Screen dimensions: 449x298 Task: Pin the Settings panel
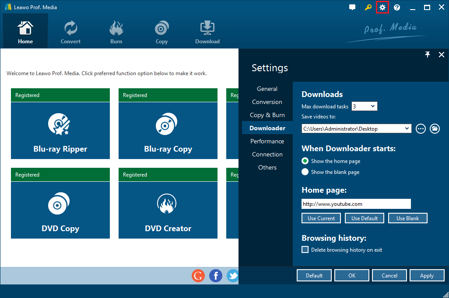pyautogui.click(x=428, y=55)
